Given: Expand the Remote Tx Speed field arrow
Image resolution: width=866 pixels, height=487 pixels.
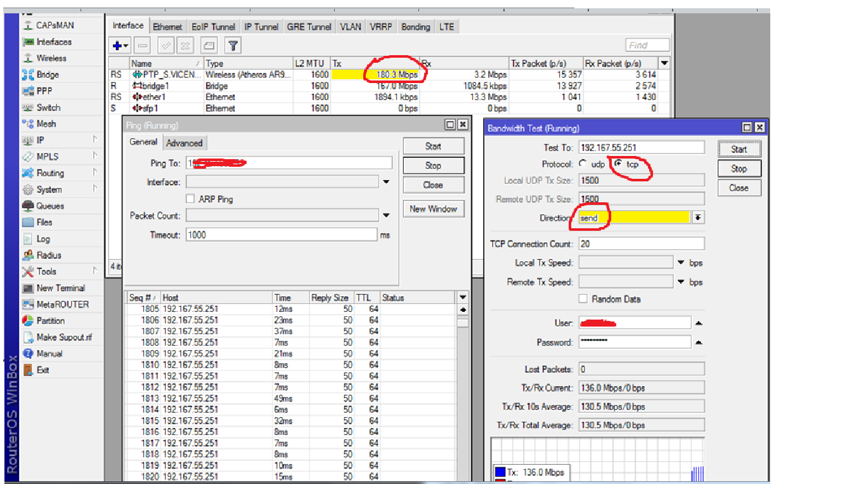Looking at the screenshot, I should pos(681,282).
